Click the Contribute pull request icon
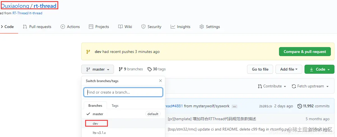The width and height of the screenshot is (337, 137). 260,86
